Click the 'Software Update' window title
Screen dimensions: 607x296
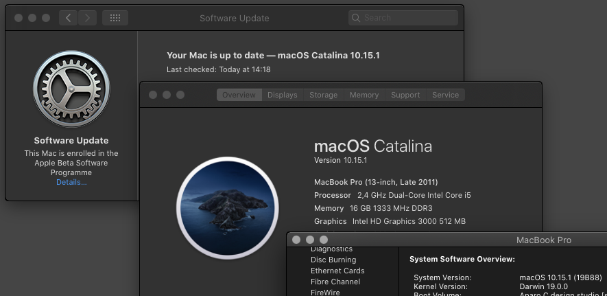click(234, 19)
